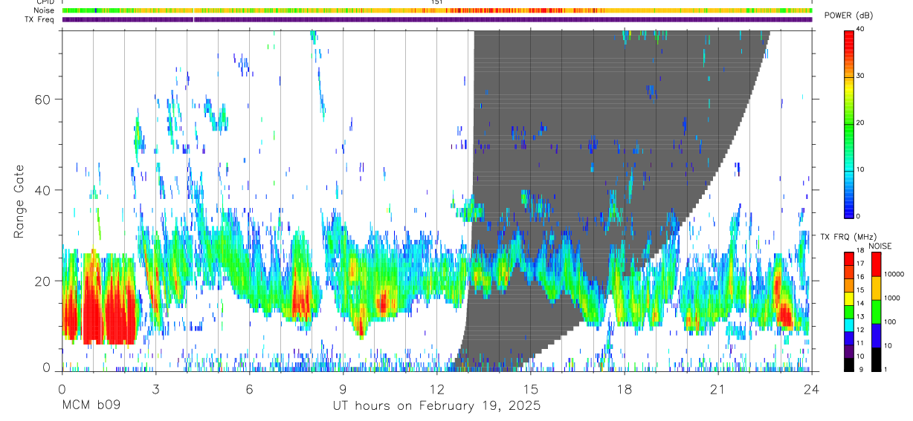
Task: Click the 15 tick on UT hours axis
Action: (x=530, y=388)
